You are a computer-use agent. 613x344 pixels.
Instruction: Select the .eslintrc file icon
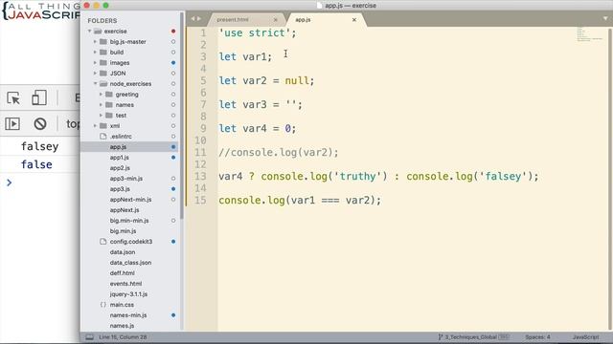pyautogui.click(x=103, y=136)
